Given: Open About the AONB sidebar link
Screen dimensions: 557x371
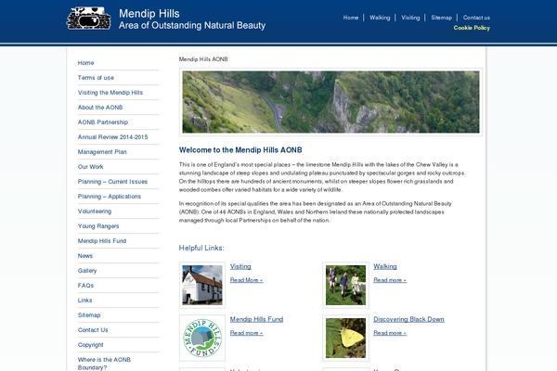Looking at the screenshot, I should pyautogui.click(x=100, y=108).
